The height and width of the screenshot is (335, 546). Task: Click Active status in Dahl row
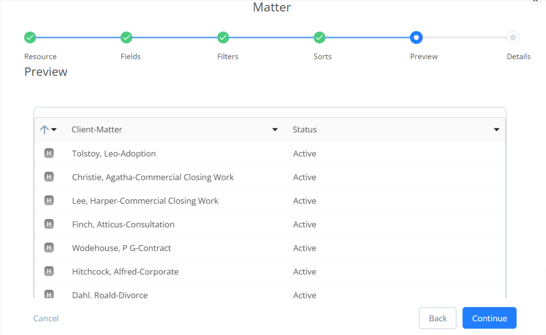[305, 295]
